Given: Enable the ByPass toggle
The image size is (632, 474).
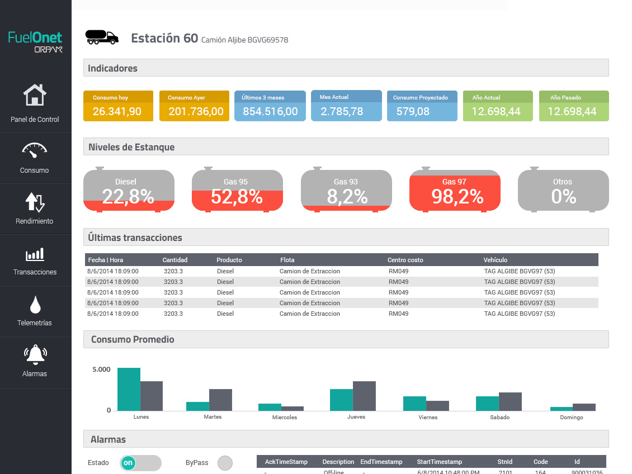Looking at the screenshot, I should click(225, 463).
